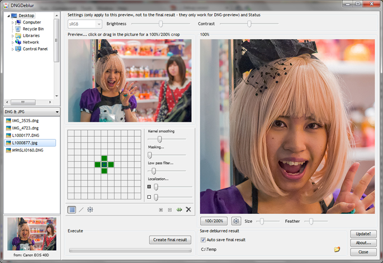Viewport: 383px width, 263px height.
Task: Select the dotted circle kernel tool under the grid
Action: click(x=90, y=209)
